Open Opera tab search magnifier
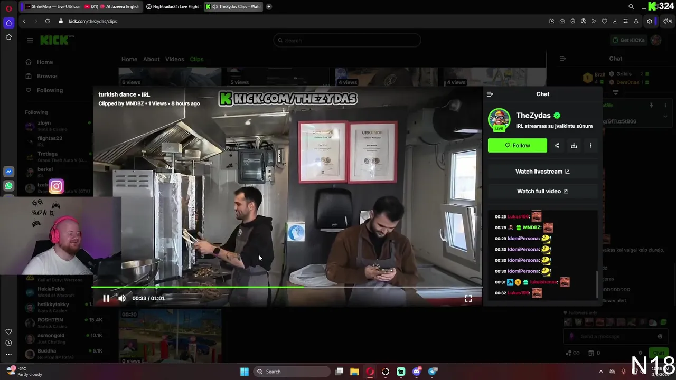 click(x=631, y=6)
